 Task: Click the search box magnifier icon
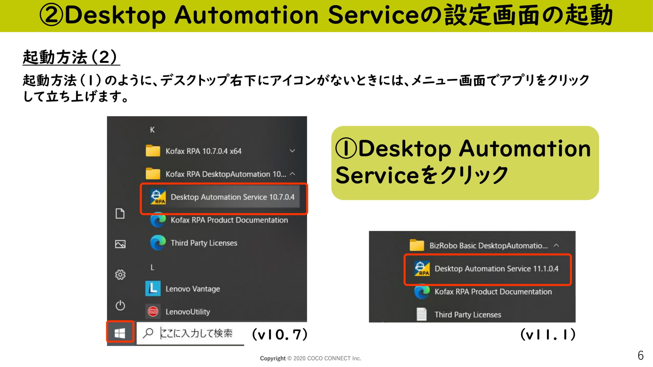coord(148,333)
